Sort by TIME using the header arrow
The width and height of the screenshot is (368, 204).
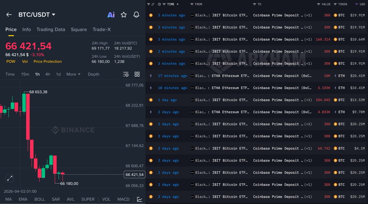(x=178, y=4)
